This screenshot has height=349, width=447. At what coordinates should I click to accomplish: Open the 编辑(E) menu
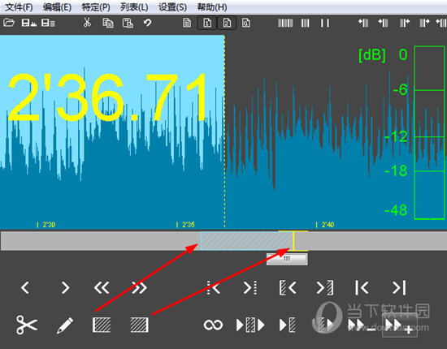(57, 7)
